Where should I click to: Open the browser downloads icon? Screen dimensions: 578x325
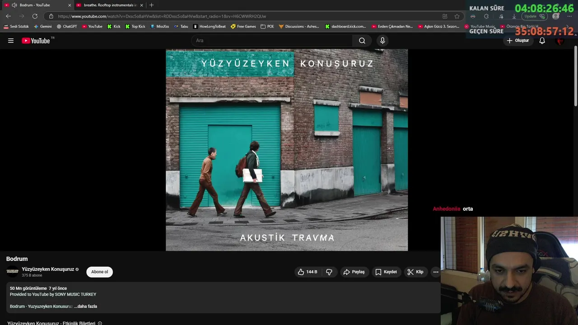tap(514, 16)
